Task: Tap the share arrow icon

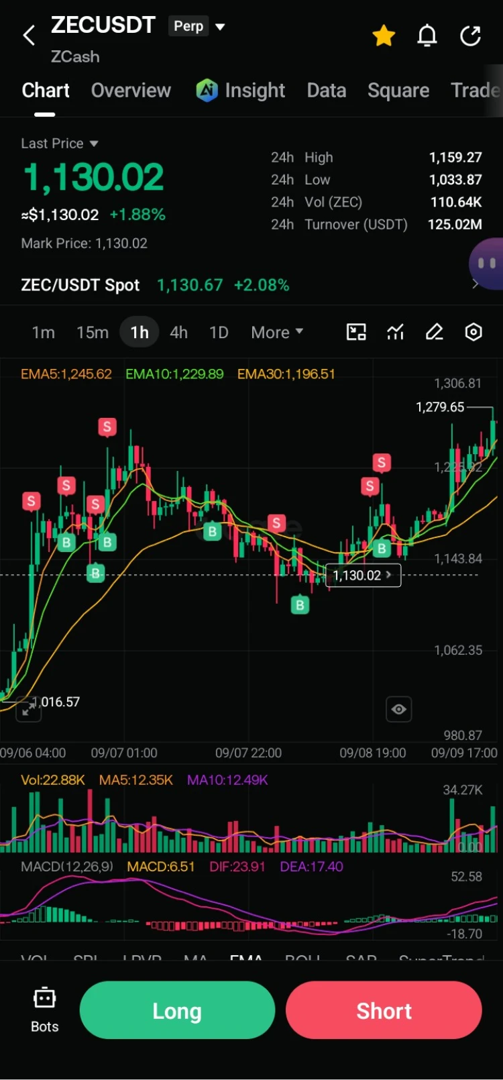Action: coord(470,36)
